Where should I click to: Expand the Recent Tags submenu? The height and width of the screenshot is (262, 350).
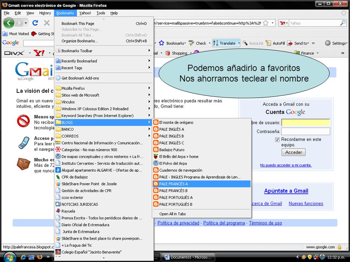tap(104, 68)
